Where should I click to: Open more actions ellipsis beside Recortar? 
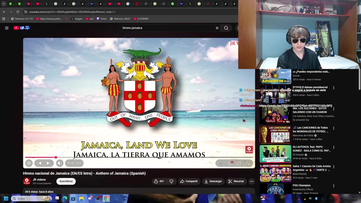click(252, 181)
